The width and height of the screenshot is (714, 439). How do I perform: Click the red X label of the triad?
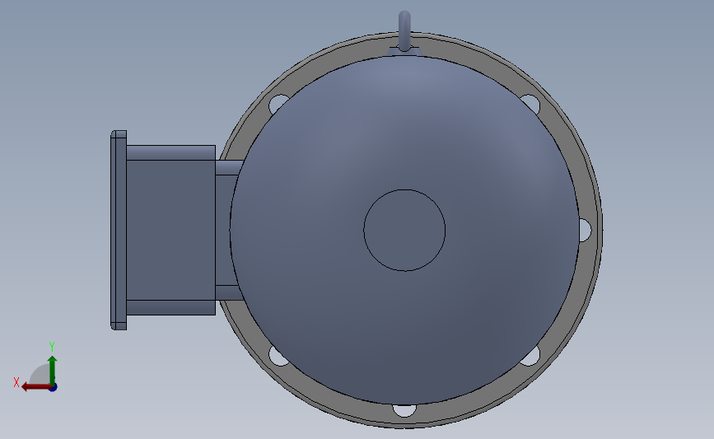(16, 382)
